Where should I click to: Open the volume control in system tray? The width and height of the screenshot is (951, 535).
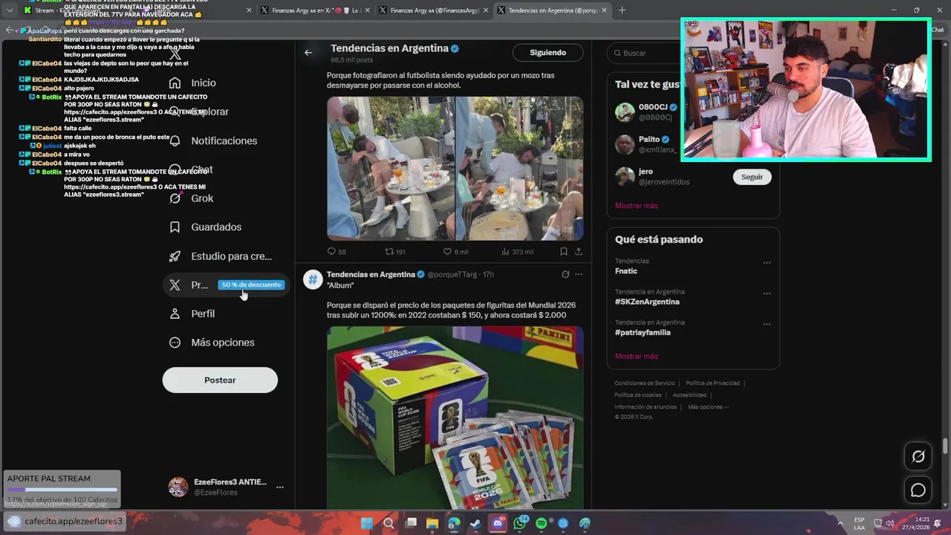click(x=889, y=523)
